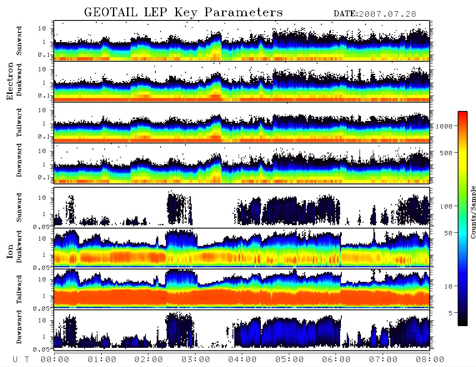The height and width of the screenshot is (367, 476).
Task: Click the 00:00 time axis label
Action: pos(55,359)
